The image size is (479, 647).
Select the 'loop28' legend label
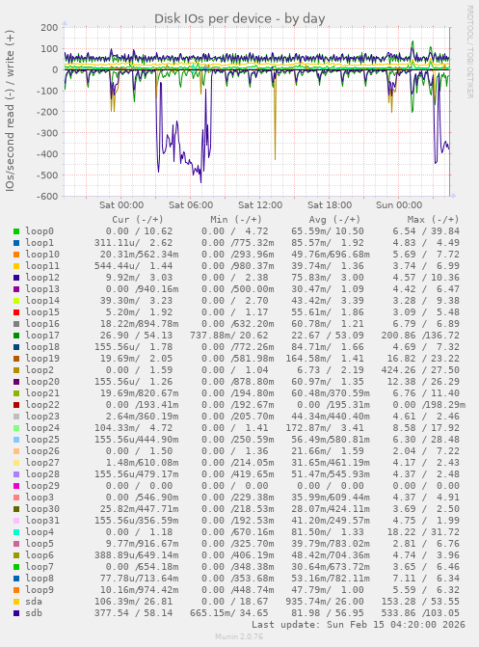(x=42, y=474)
